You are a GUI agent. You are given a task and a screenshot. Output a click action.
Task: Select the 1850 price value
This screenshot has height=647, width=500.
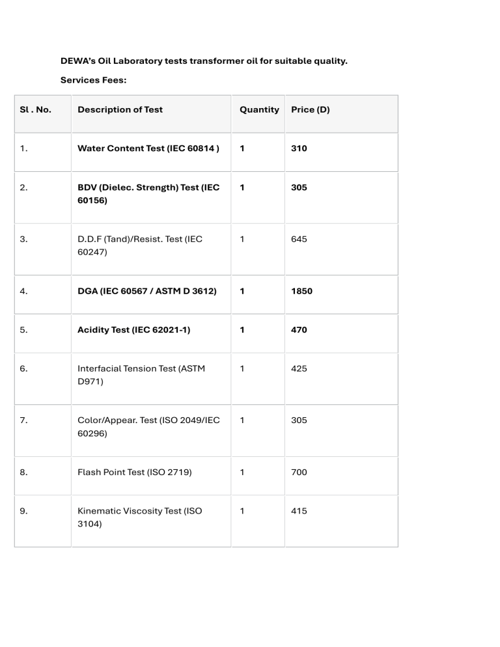tap(302, 292)
